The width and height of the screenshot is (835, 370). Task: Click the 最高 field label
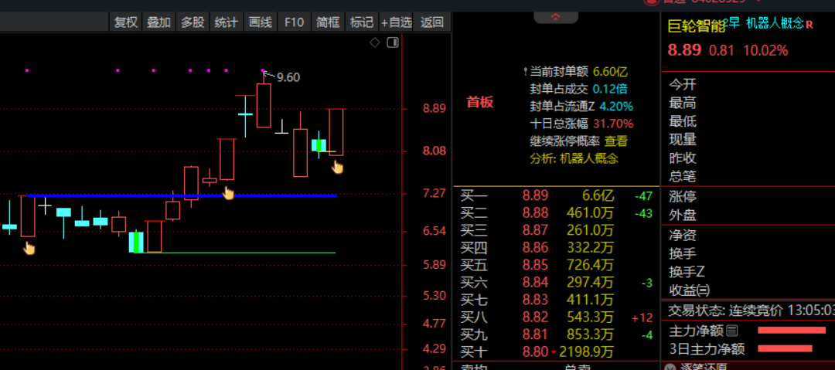pyautogui.click(x=683, y=103)
